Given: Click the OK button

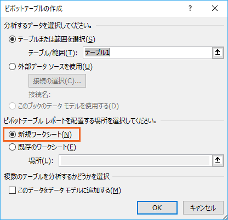Looking at the screenshot, I should (157, 207).
